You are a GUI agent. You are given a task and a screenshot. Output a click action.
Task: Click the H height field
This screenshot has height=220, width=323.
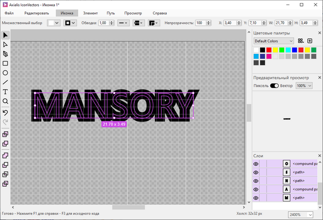click(306, 23)
